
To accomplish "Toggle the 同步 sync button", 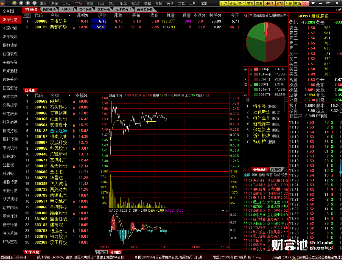I will 27,15.
